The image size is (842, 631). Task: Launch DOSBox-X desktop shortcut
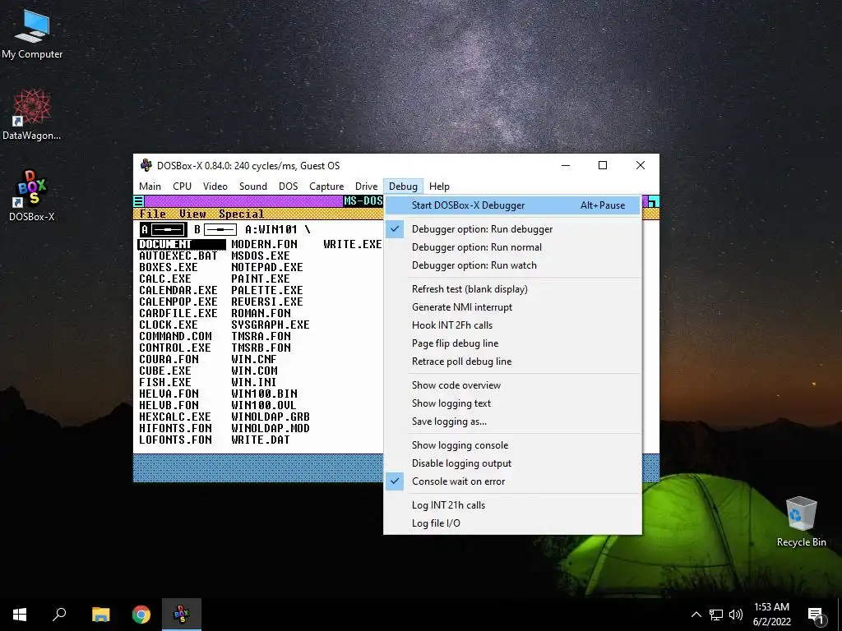pos(32,196)
